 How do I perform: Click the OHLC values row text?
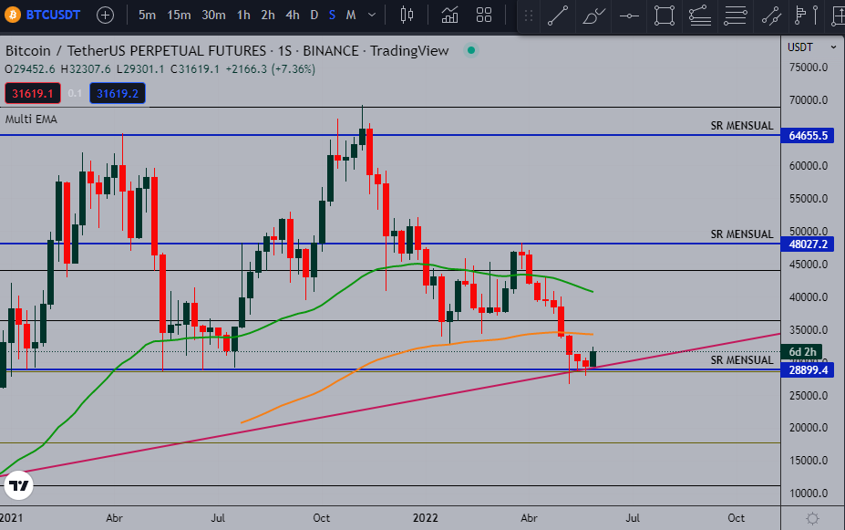(x=160, y=69)
